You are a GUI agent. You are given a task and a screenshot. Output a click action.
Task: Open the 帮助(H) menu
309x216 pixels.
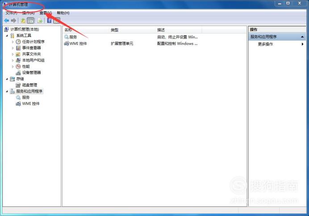click(x=63, y=13)
